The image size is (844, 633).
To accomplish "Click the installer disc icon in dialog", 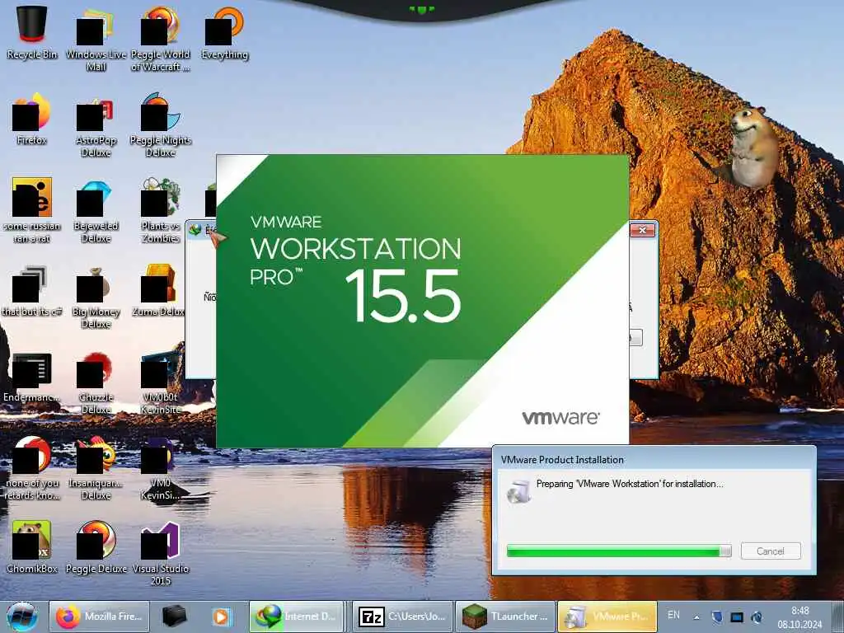I will pos(518,491).
